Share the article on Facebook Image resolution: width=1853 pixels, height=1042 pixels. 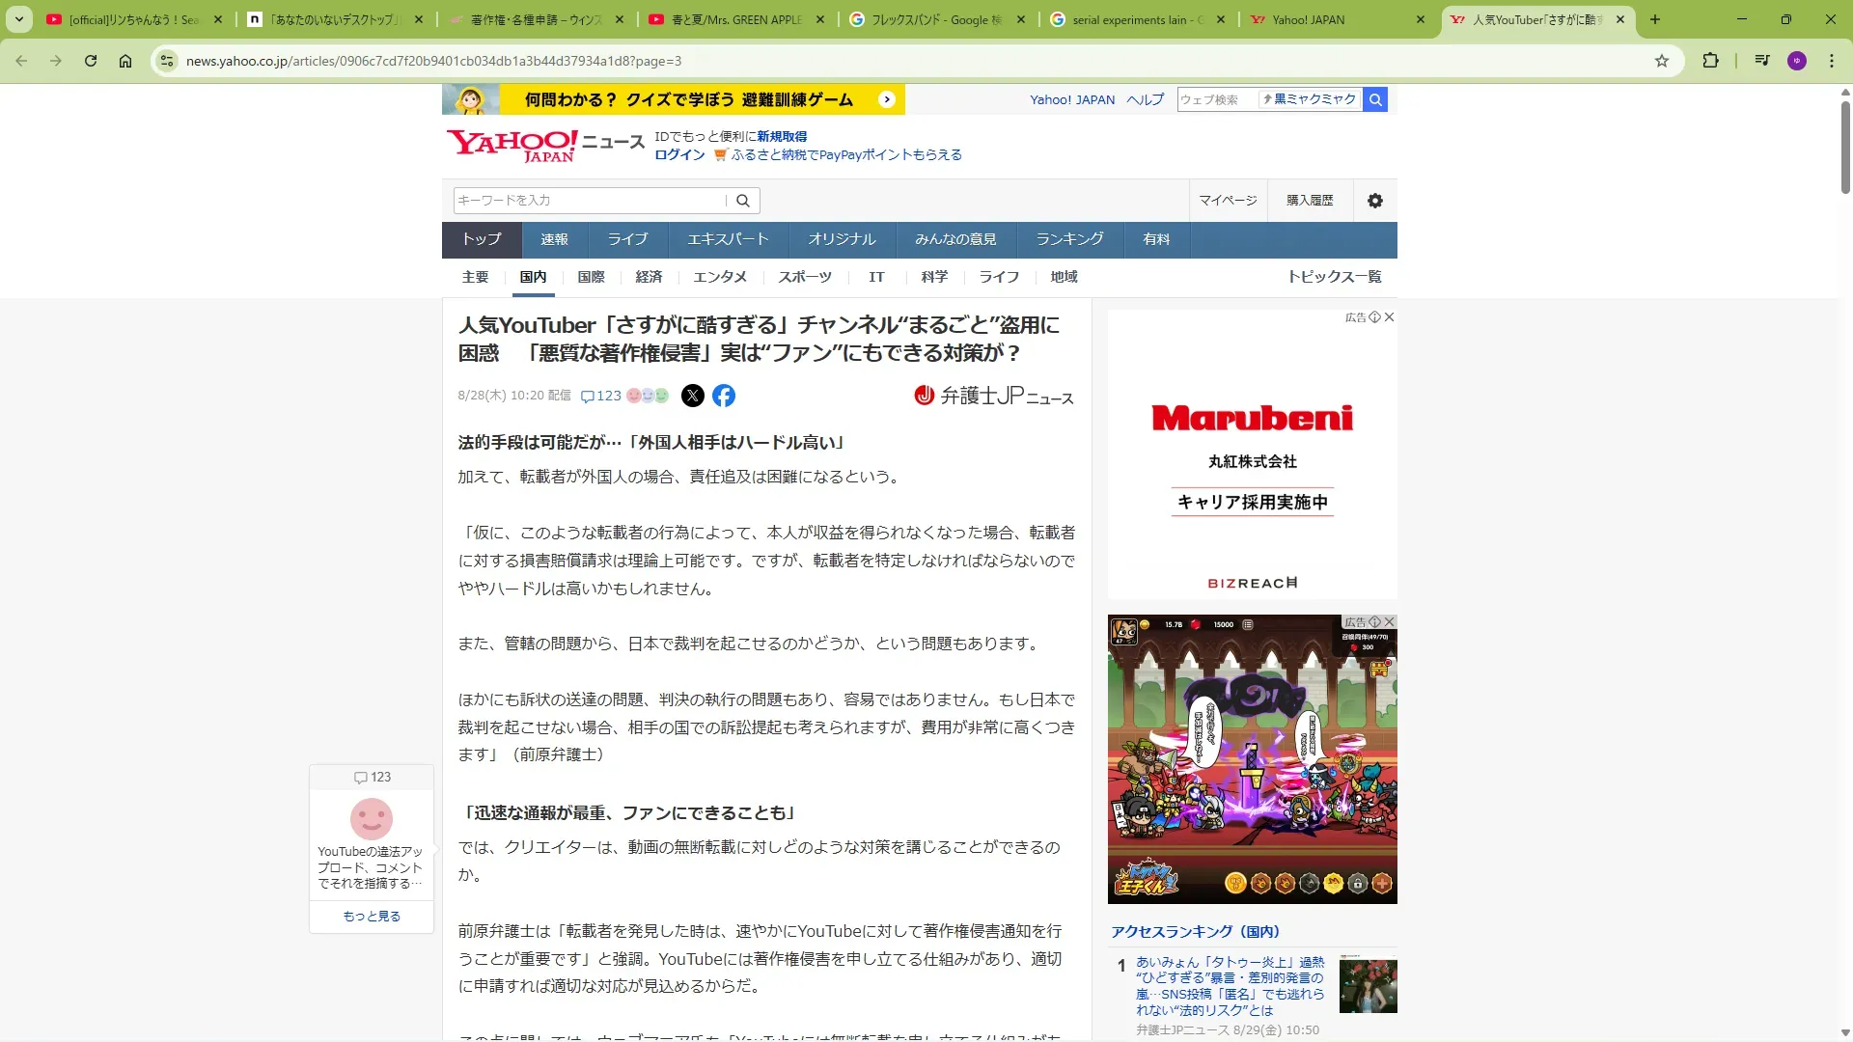click(x=724, y=396)
